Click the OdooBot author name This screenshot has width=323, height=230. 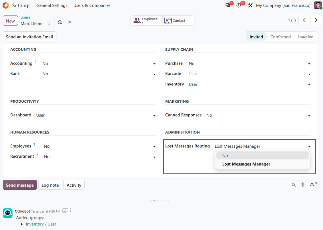pyautogui.click(x=23, y=211)
